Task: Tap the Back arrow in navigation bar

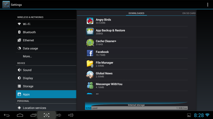Action: 7,115
